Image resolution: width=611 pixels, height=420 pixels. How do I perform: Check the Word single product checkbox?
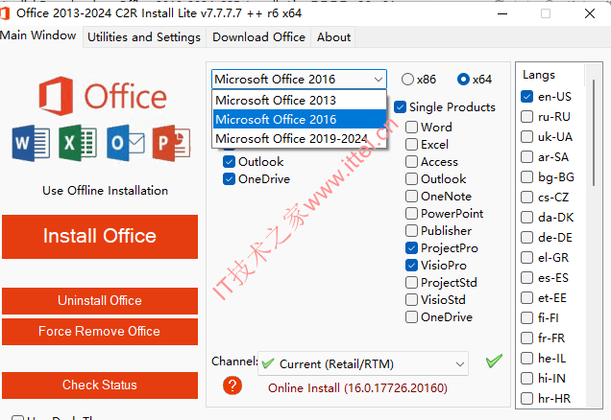[411, 128]
